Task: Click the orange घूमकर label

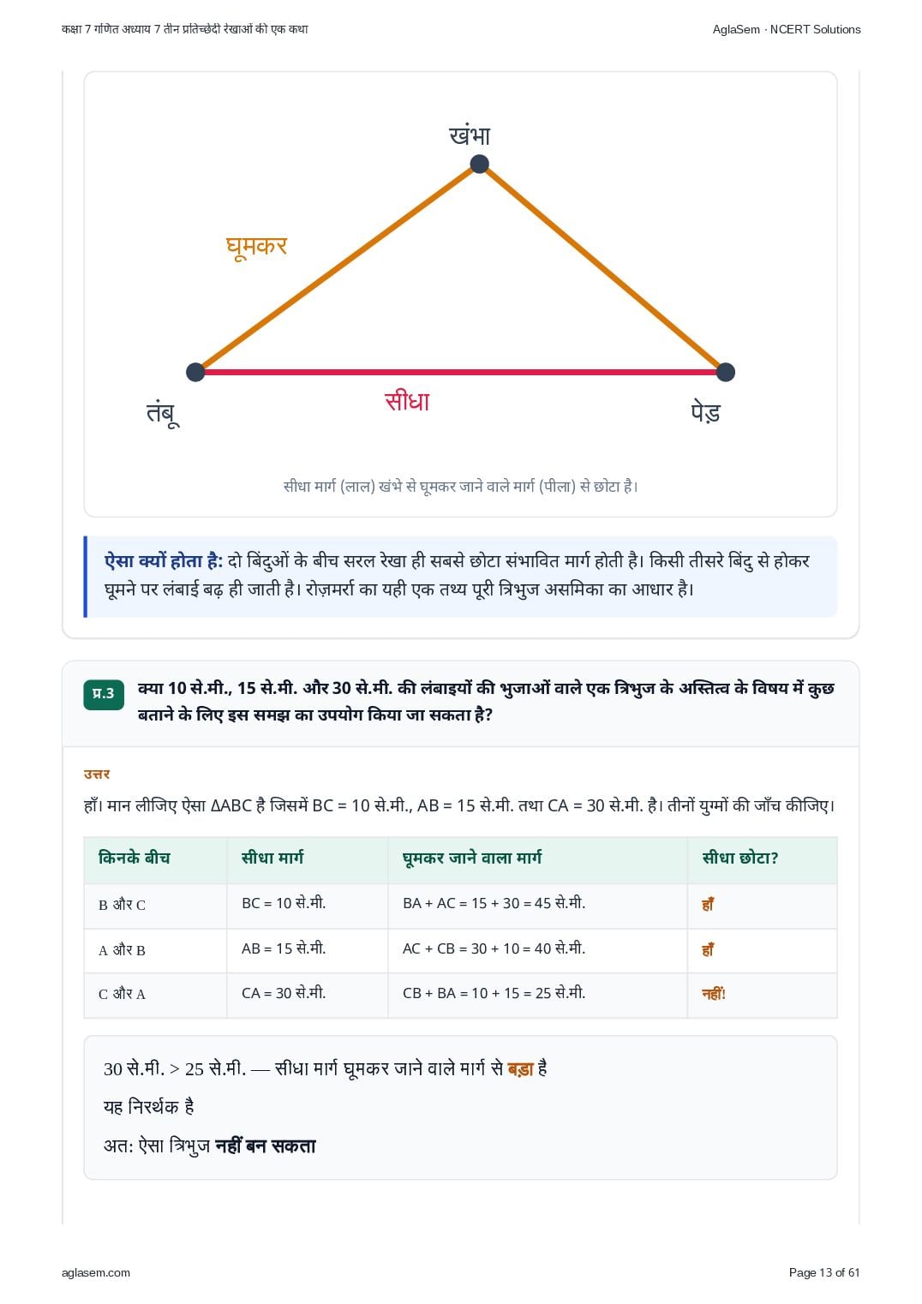Action: [x=256, y=247]
